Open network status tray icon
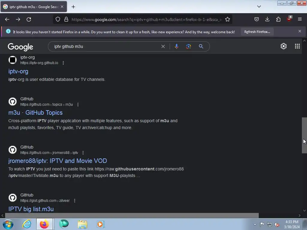This screenshot has height=230, width=307. point(270,224)
